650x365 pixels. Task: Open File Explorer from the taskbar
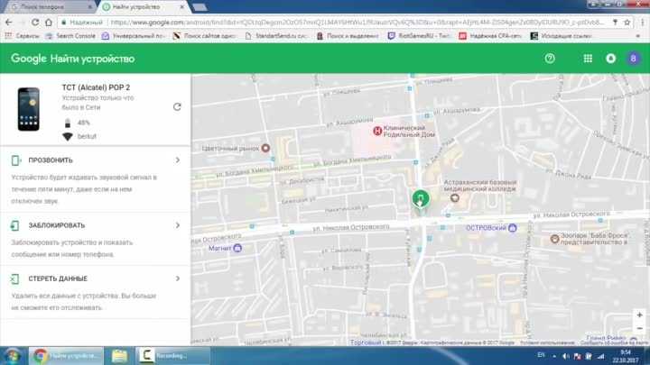(119, 356)
